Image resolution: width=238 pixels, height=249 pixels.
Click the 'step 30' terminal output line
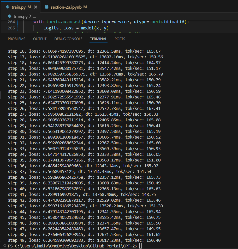click(x=84, y=131)
